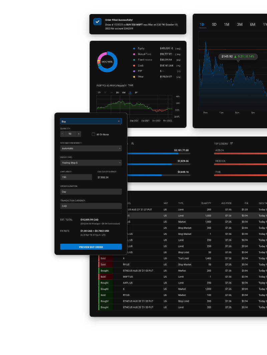This screenshot has width=267, height=355.
Task: Decrease quantity with the minus button
Action: point(62,134)
